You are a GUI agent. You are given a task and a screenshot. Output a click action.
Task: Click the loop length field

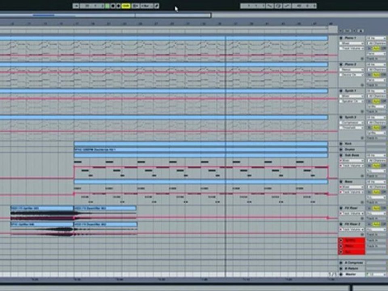(304, 6)
